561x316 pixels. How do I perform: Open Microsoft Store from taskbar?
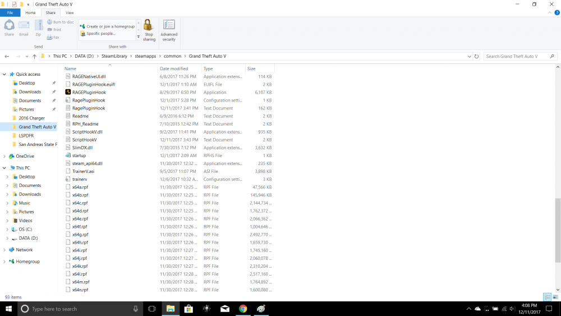tap(188, 309)
